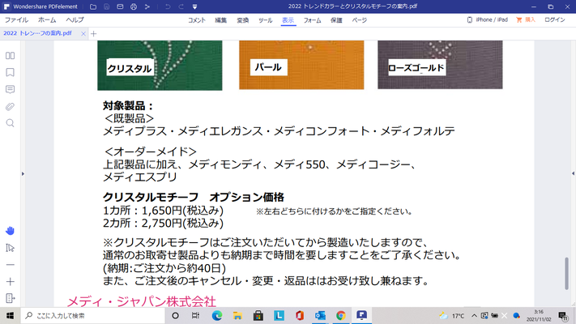Click the vertical scrollbar thumb
Screen dimensions: 576x324
pyautogui.click(x=567, y=274)
